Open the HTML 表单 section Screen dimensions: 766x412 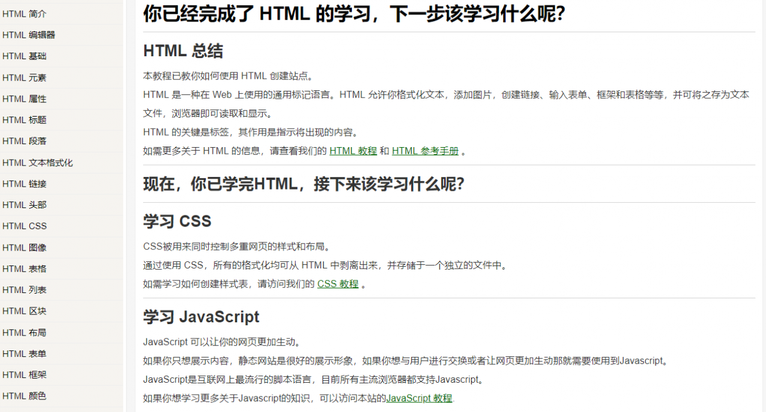click(24, 353)
